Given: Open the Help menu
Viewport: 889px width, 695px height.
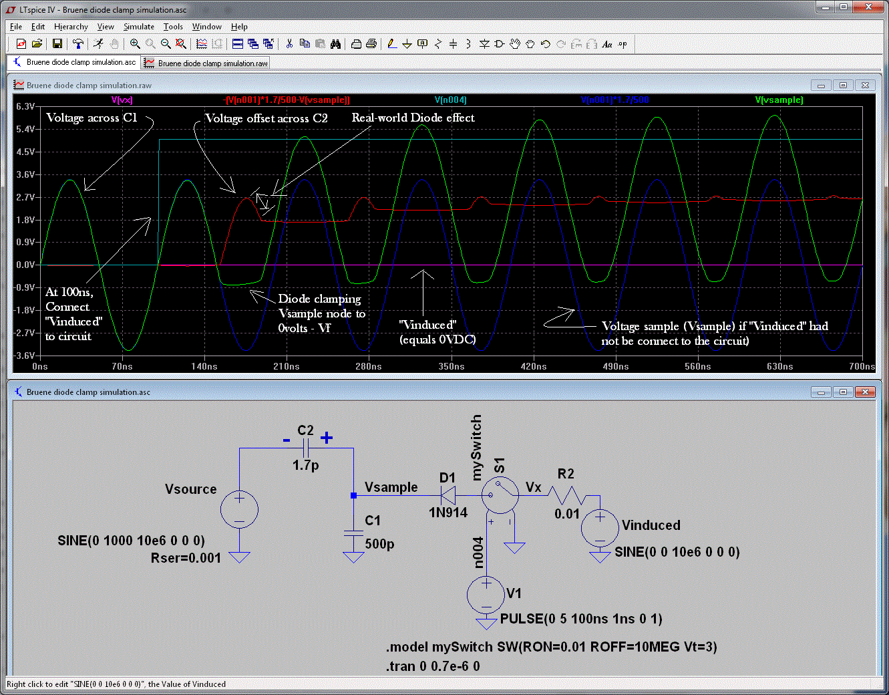Looking at the screenshot, I should coord(239,27).
